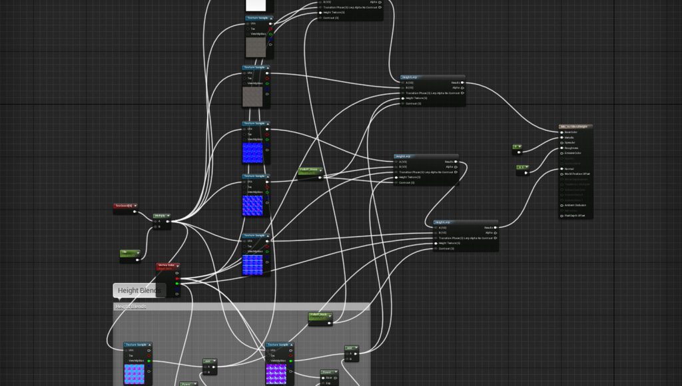Click the Results output pin of bottom HeightLerp

pyautogui.click(x=495, y=228)
